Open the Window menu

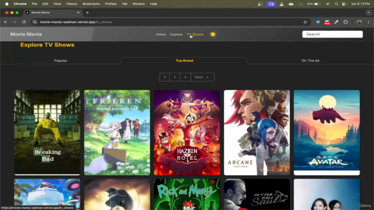coord(138,4)
